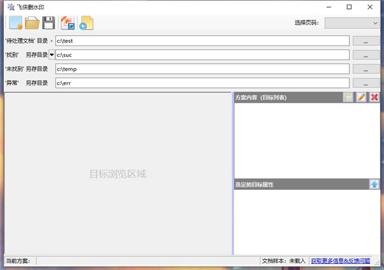Browse for the '异常' save directory
The height and width of the screenshot is (270, 384).
pyautogui.click(x=365, y=83)
